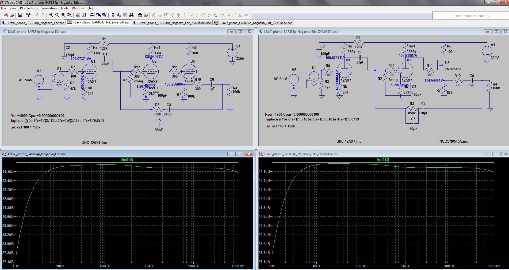
Task: Open Control Panel via hammer icon
Action: [x=28, y=15]
